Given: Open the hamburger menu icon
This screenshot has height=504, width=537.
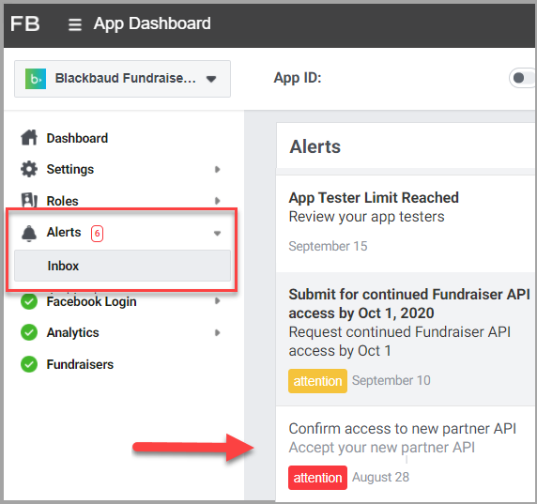Looking at the screenshot, I should (x=75, y=24).
